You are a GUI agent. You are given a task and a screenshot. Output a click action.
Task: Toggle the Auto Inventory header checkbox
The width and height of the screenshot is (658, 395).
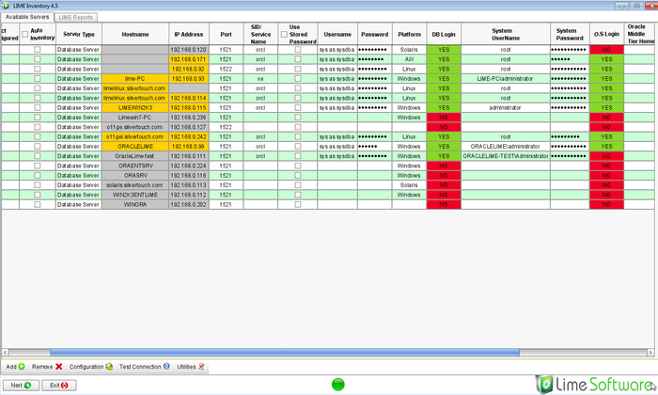tap(25, 34)
